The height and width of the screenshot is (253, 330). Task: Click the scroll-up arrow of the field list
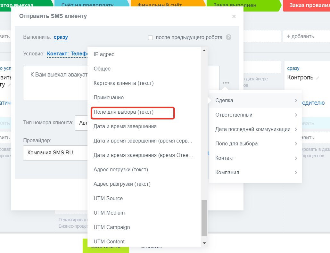pyautogui.click(x=204, y=51)
